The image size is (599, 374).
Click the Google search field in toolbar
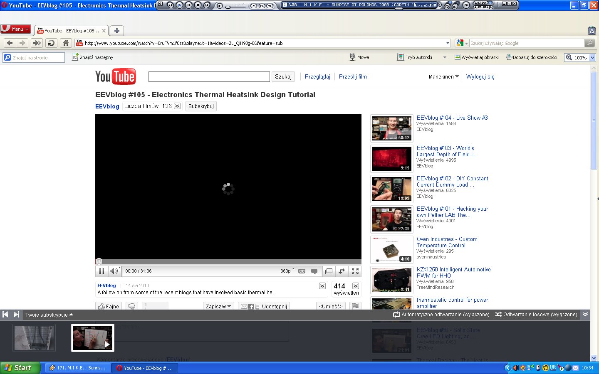pos(527,43)
